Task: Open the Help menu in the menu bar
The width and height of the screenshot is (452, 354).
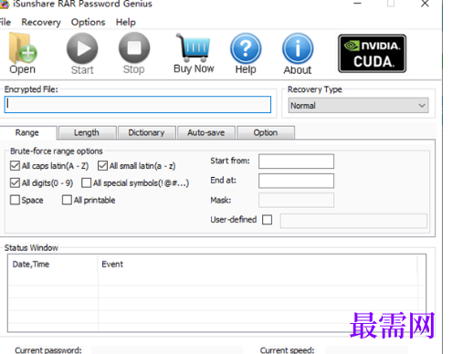Action: point(126,22)
